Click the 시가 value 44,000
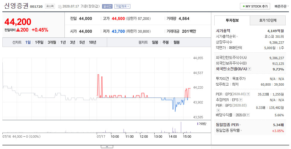 (86, 31)
